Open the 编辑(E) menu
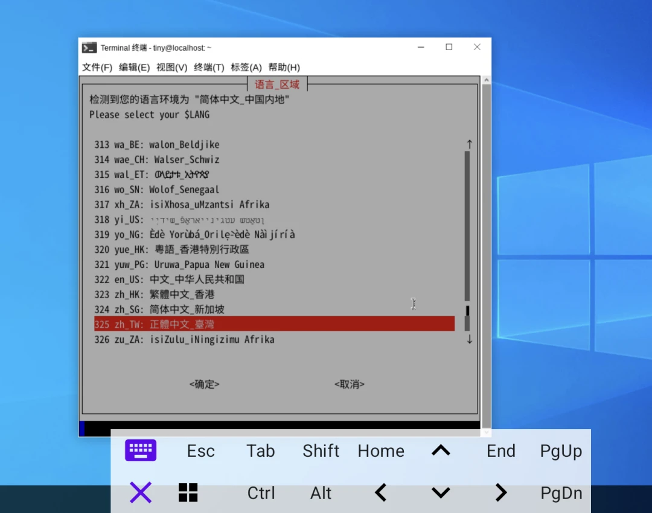Screen dimensions: 652x513 point(134,67)
